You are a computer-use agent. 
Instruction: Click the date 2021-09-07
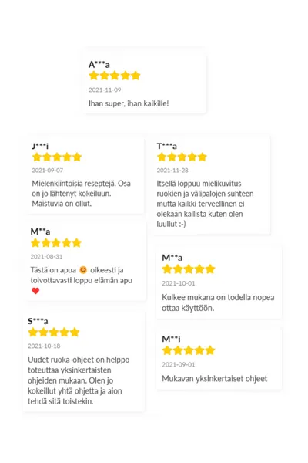(47, 171)
